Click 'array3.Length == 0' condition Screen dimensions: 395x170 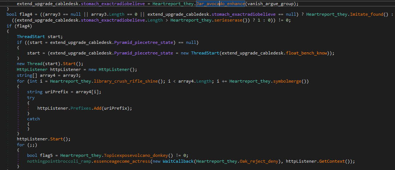[114, 14]
